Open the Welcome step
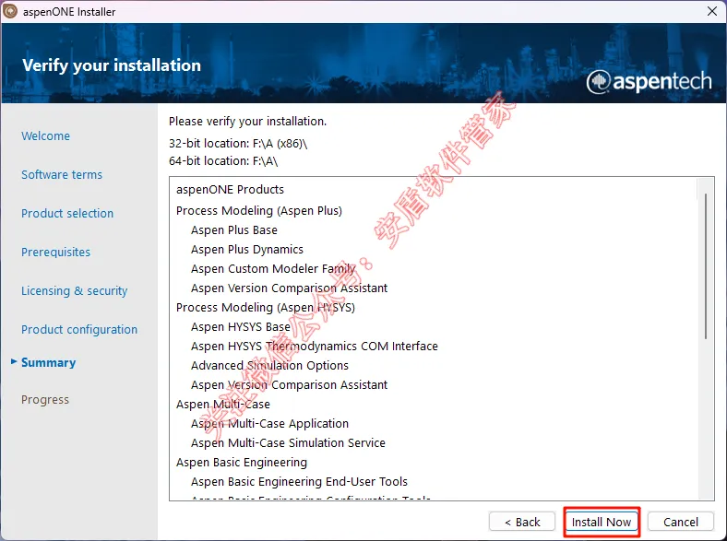 pos(45,135)
